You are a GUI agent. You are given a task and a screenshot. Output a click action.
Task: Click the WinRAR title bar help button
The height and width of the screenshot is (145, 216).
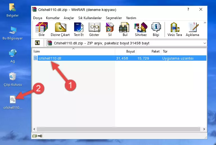coord(188,10)
